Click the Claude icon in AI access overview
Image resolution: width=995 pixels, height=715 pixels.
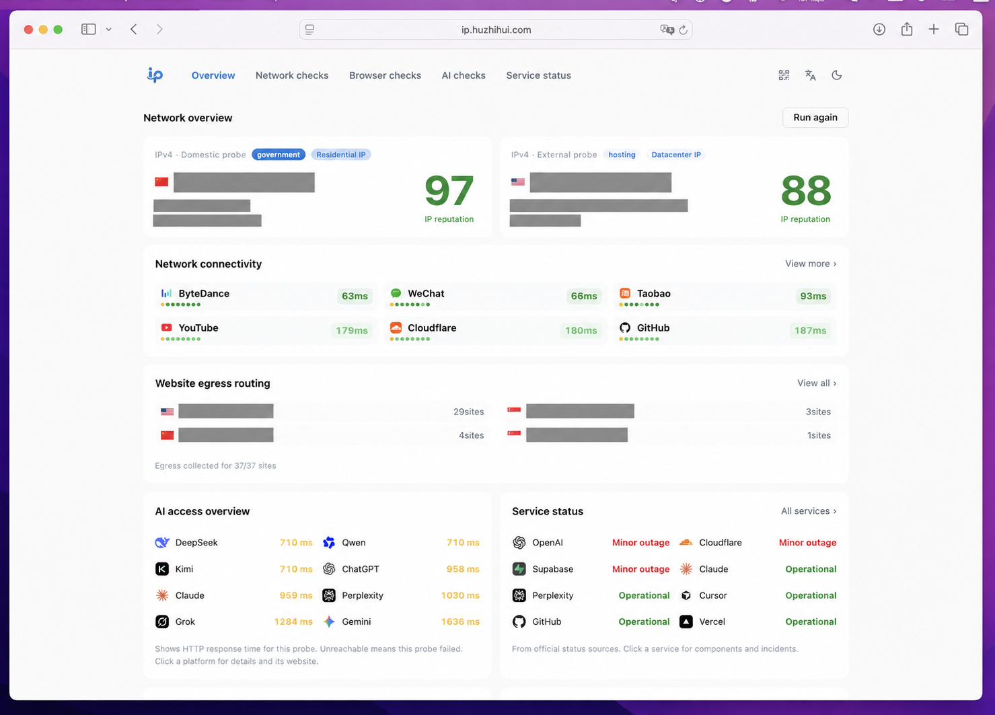click(x=162, y=595)
